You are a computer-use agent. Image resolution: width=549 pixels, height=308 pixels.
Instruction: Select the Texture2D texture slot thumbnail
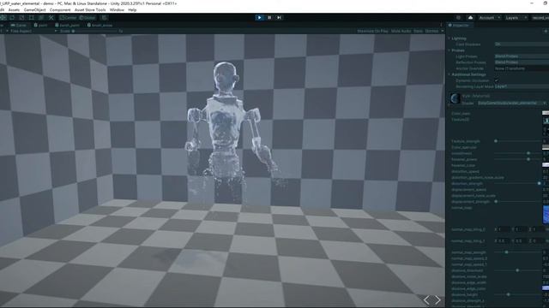(x=546, y=121)
